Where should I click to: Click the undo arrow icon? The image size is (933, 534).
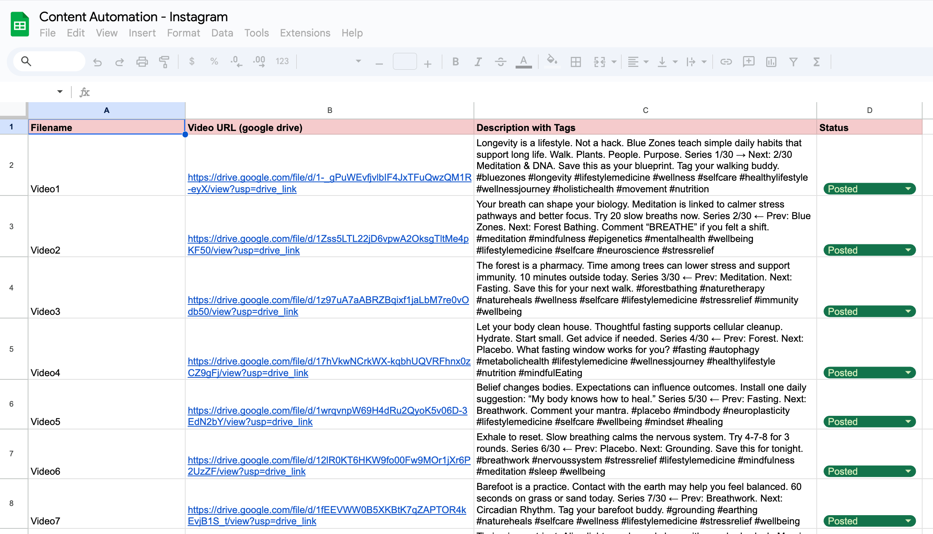coord(97,62)
